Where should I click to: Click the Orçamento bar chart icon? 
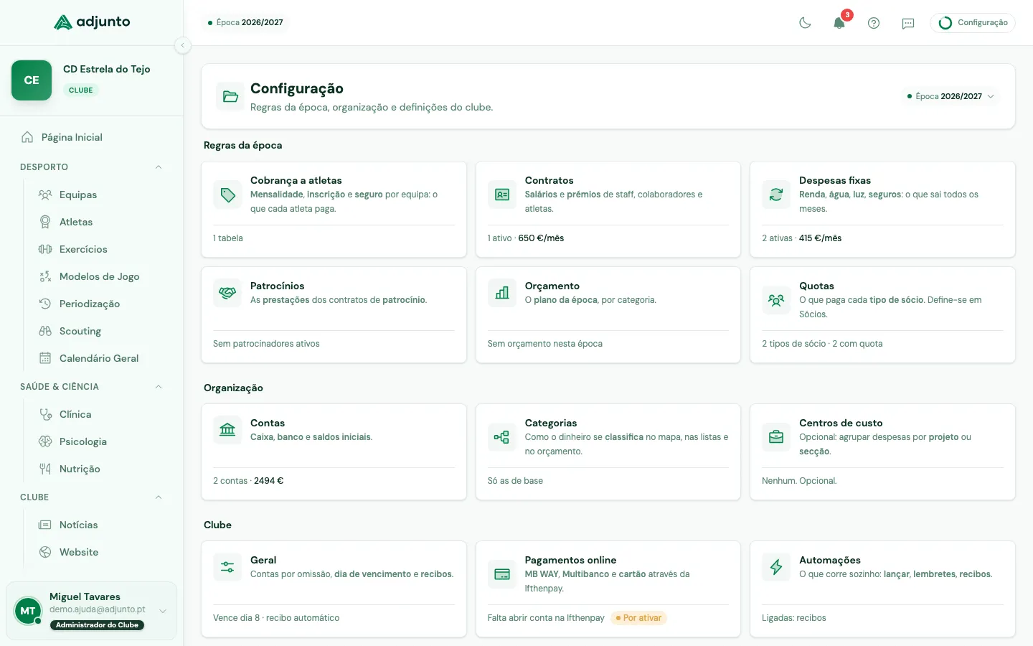tap(502, 293)
